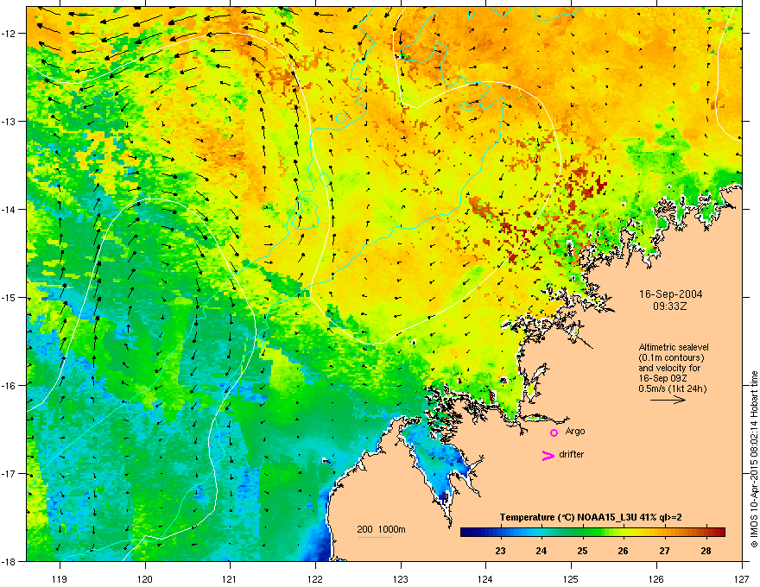The height and width of the screenshot is (587, 760).
Task: Click the '-15' latitude axis label
Action: tap(9, 298)
